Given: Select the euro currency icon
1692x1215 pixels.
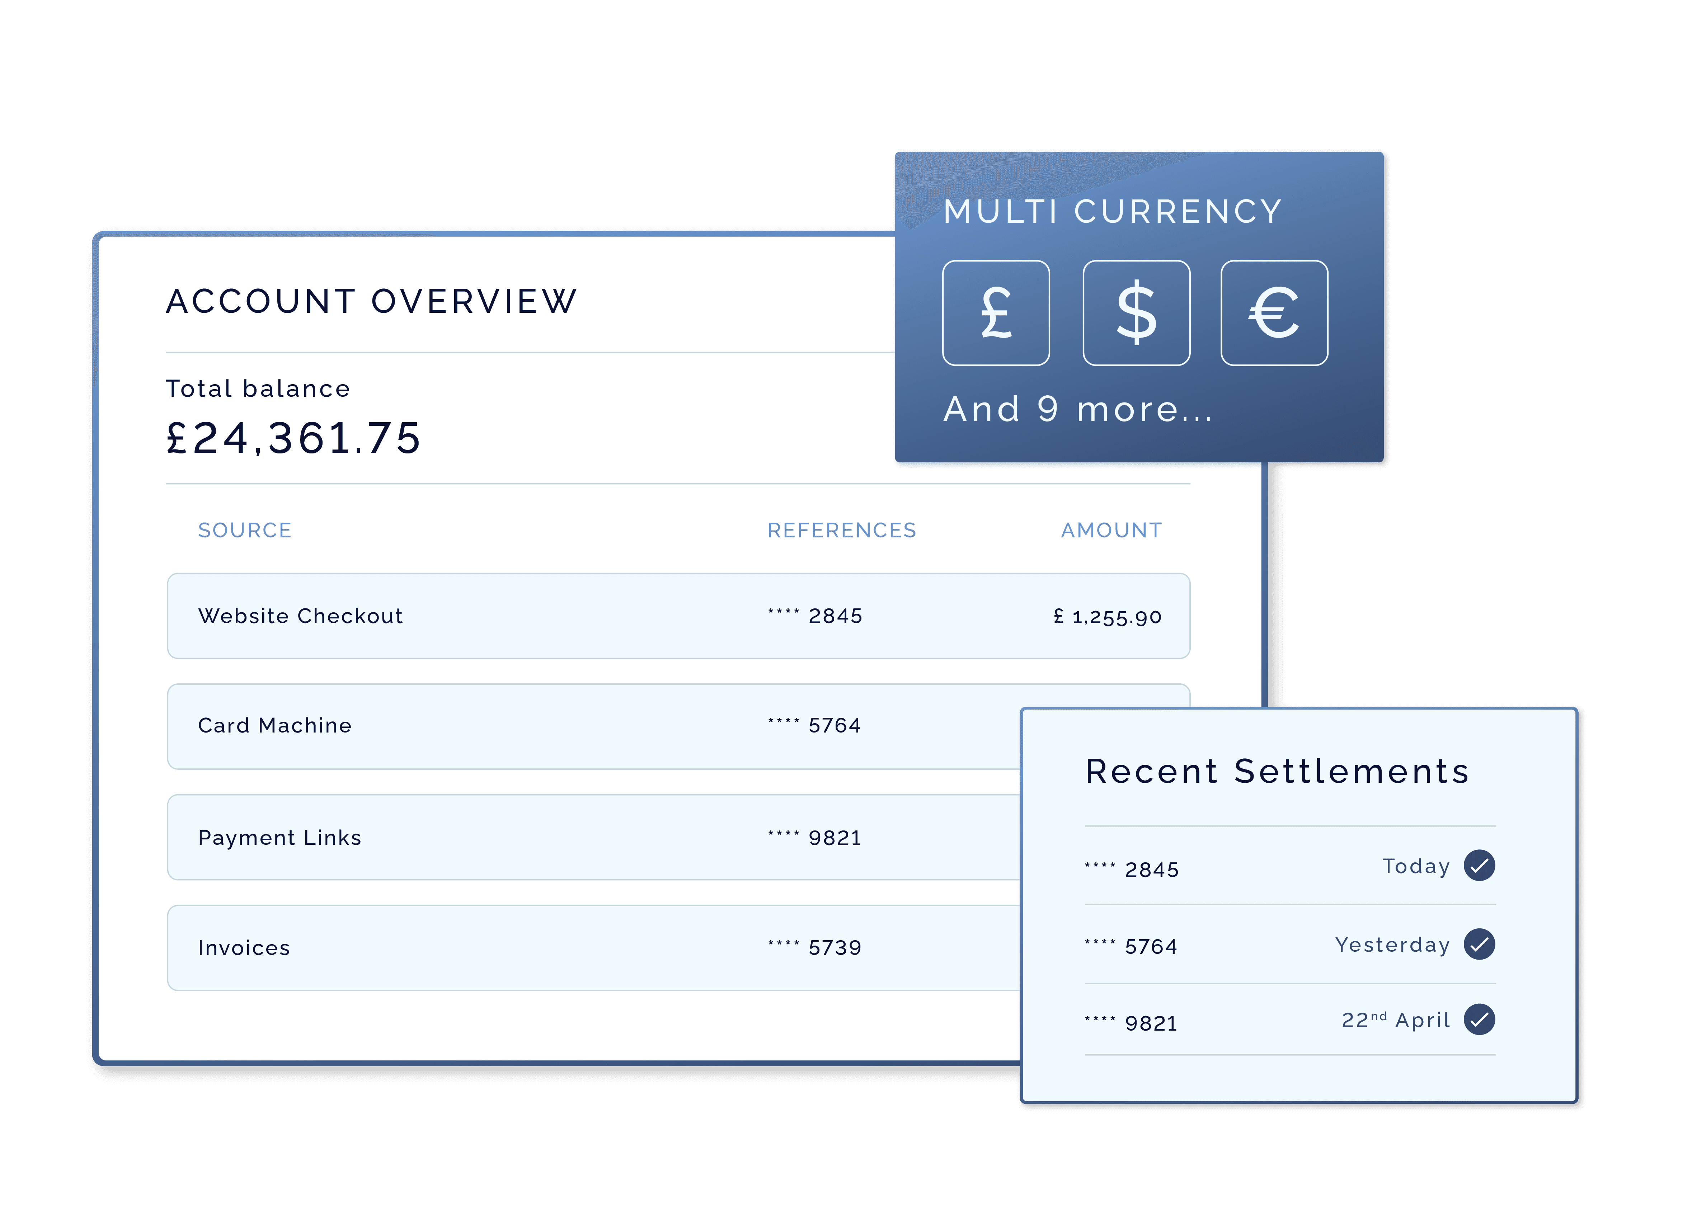Looking at the screenshot, I should pyautogui.click(x=1274, y=313).
